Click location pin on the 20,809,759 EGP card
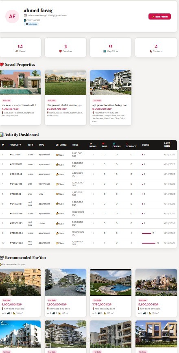This screenshot has width=179, height=353. point(48,113)
